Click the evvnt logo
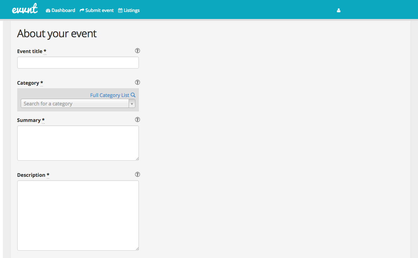The image size is (418, 258). tap(25, 9)
